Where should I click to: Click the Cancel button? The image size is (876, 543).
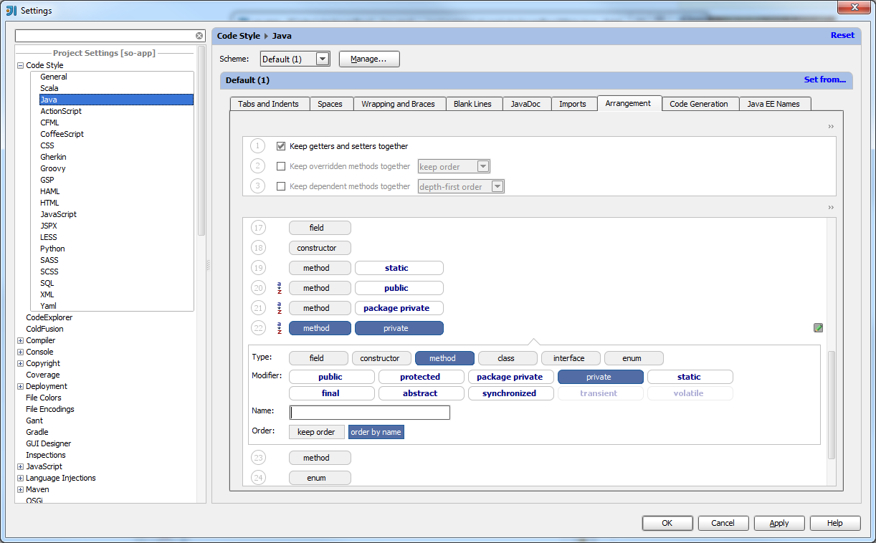tap(723, 523)
